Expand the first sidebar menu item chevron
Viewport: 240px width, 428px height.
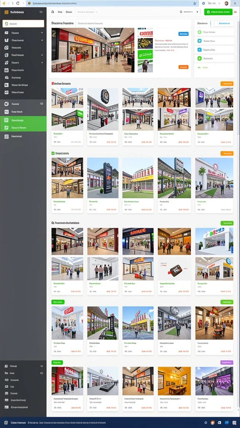click(42, 33)
